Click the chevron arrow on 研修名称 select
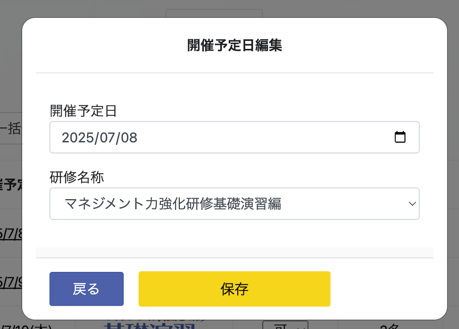This screenshot has height=329, width=459. coord(412,204)
